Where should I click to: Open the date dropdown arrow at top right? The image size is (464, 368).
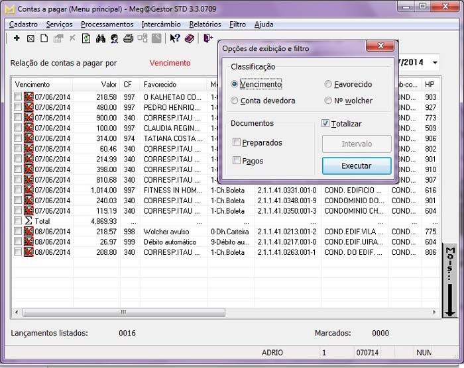click(x=435, y=63)
